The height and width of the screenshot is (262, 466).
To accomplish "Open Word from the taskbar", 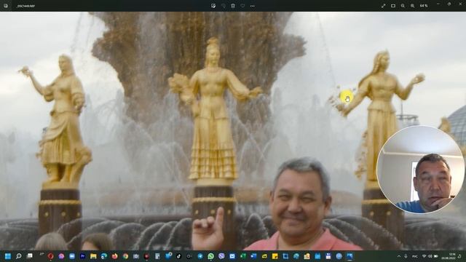I will [x=253, y=256].
